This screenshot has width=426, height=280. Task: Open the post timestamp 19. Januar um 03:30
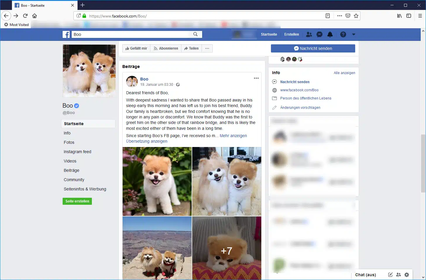157,85
